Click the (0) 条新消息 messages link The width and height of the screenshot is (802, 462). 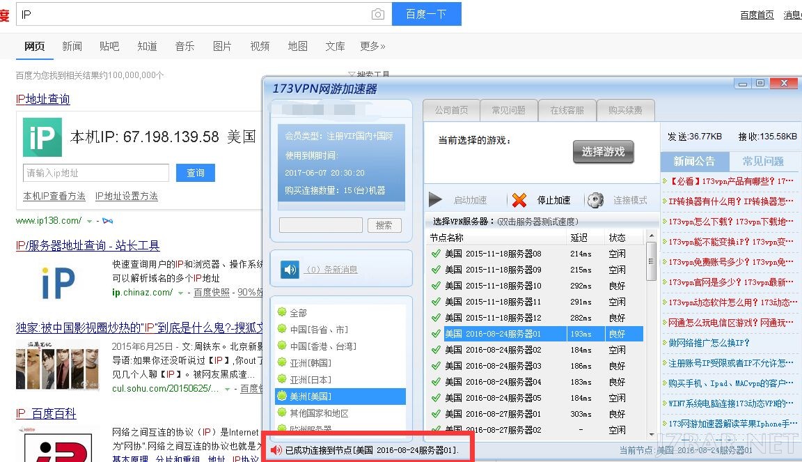[331, 270]
